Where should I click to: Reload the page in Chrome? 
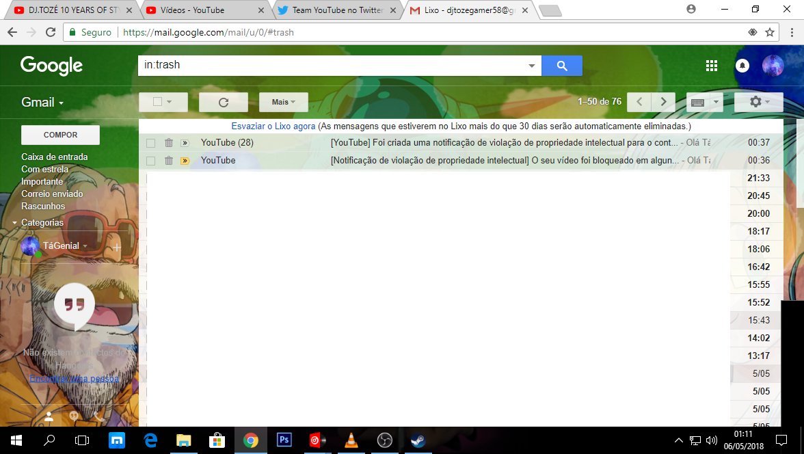click(x=51, y=32)
